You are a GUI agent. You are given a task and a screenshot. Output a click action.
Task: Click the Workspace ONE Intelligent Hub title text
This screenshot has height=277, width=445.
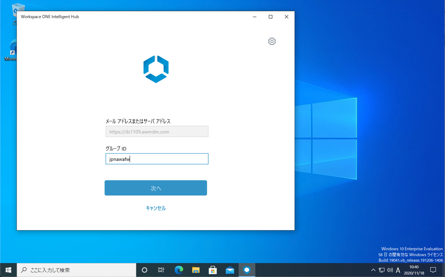point(50,17)
